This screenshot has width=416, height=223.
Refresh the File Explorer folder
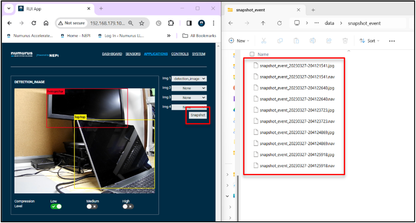tap(279, 23)
